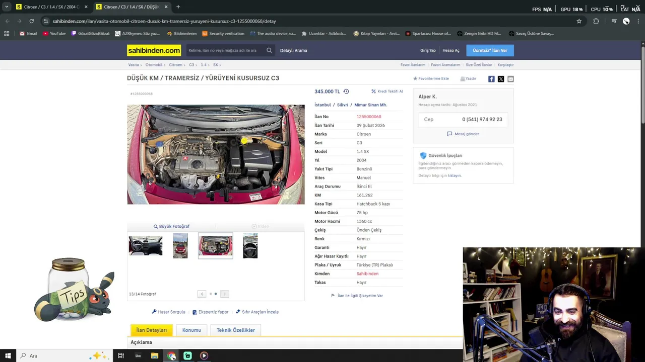Click Hesap Aç in header
This screenshot has width=645, height=362.
click(x=451, y=50)
